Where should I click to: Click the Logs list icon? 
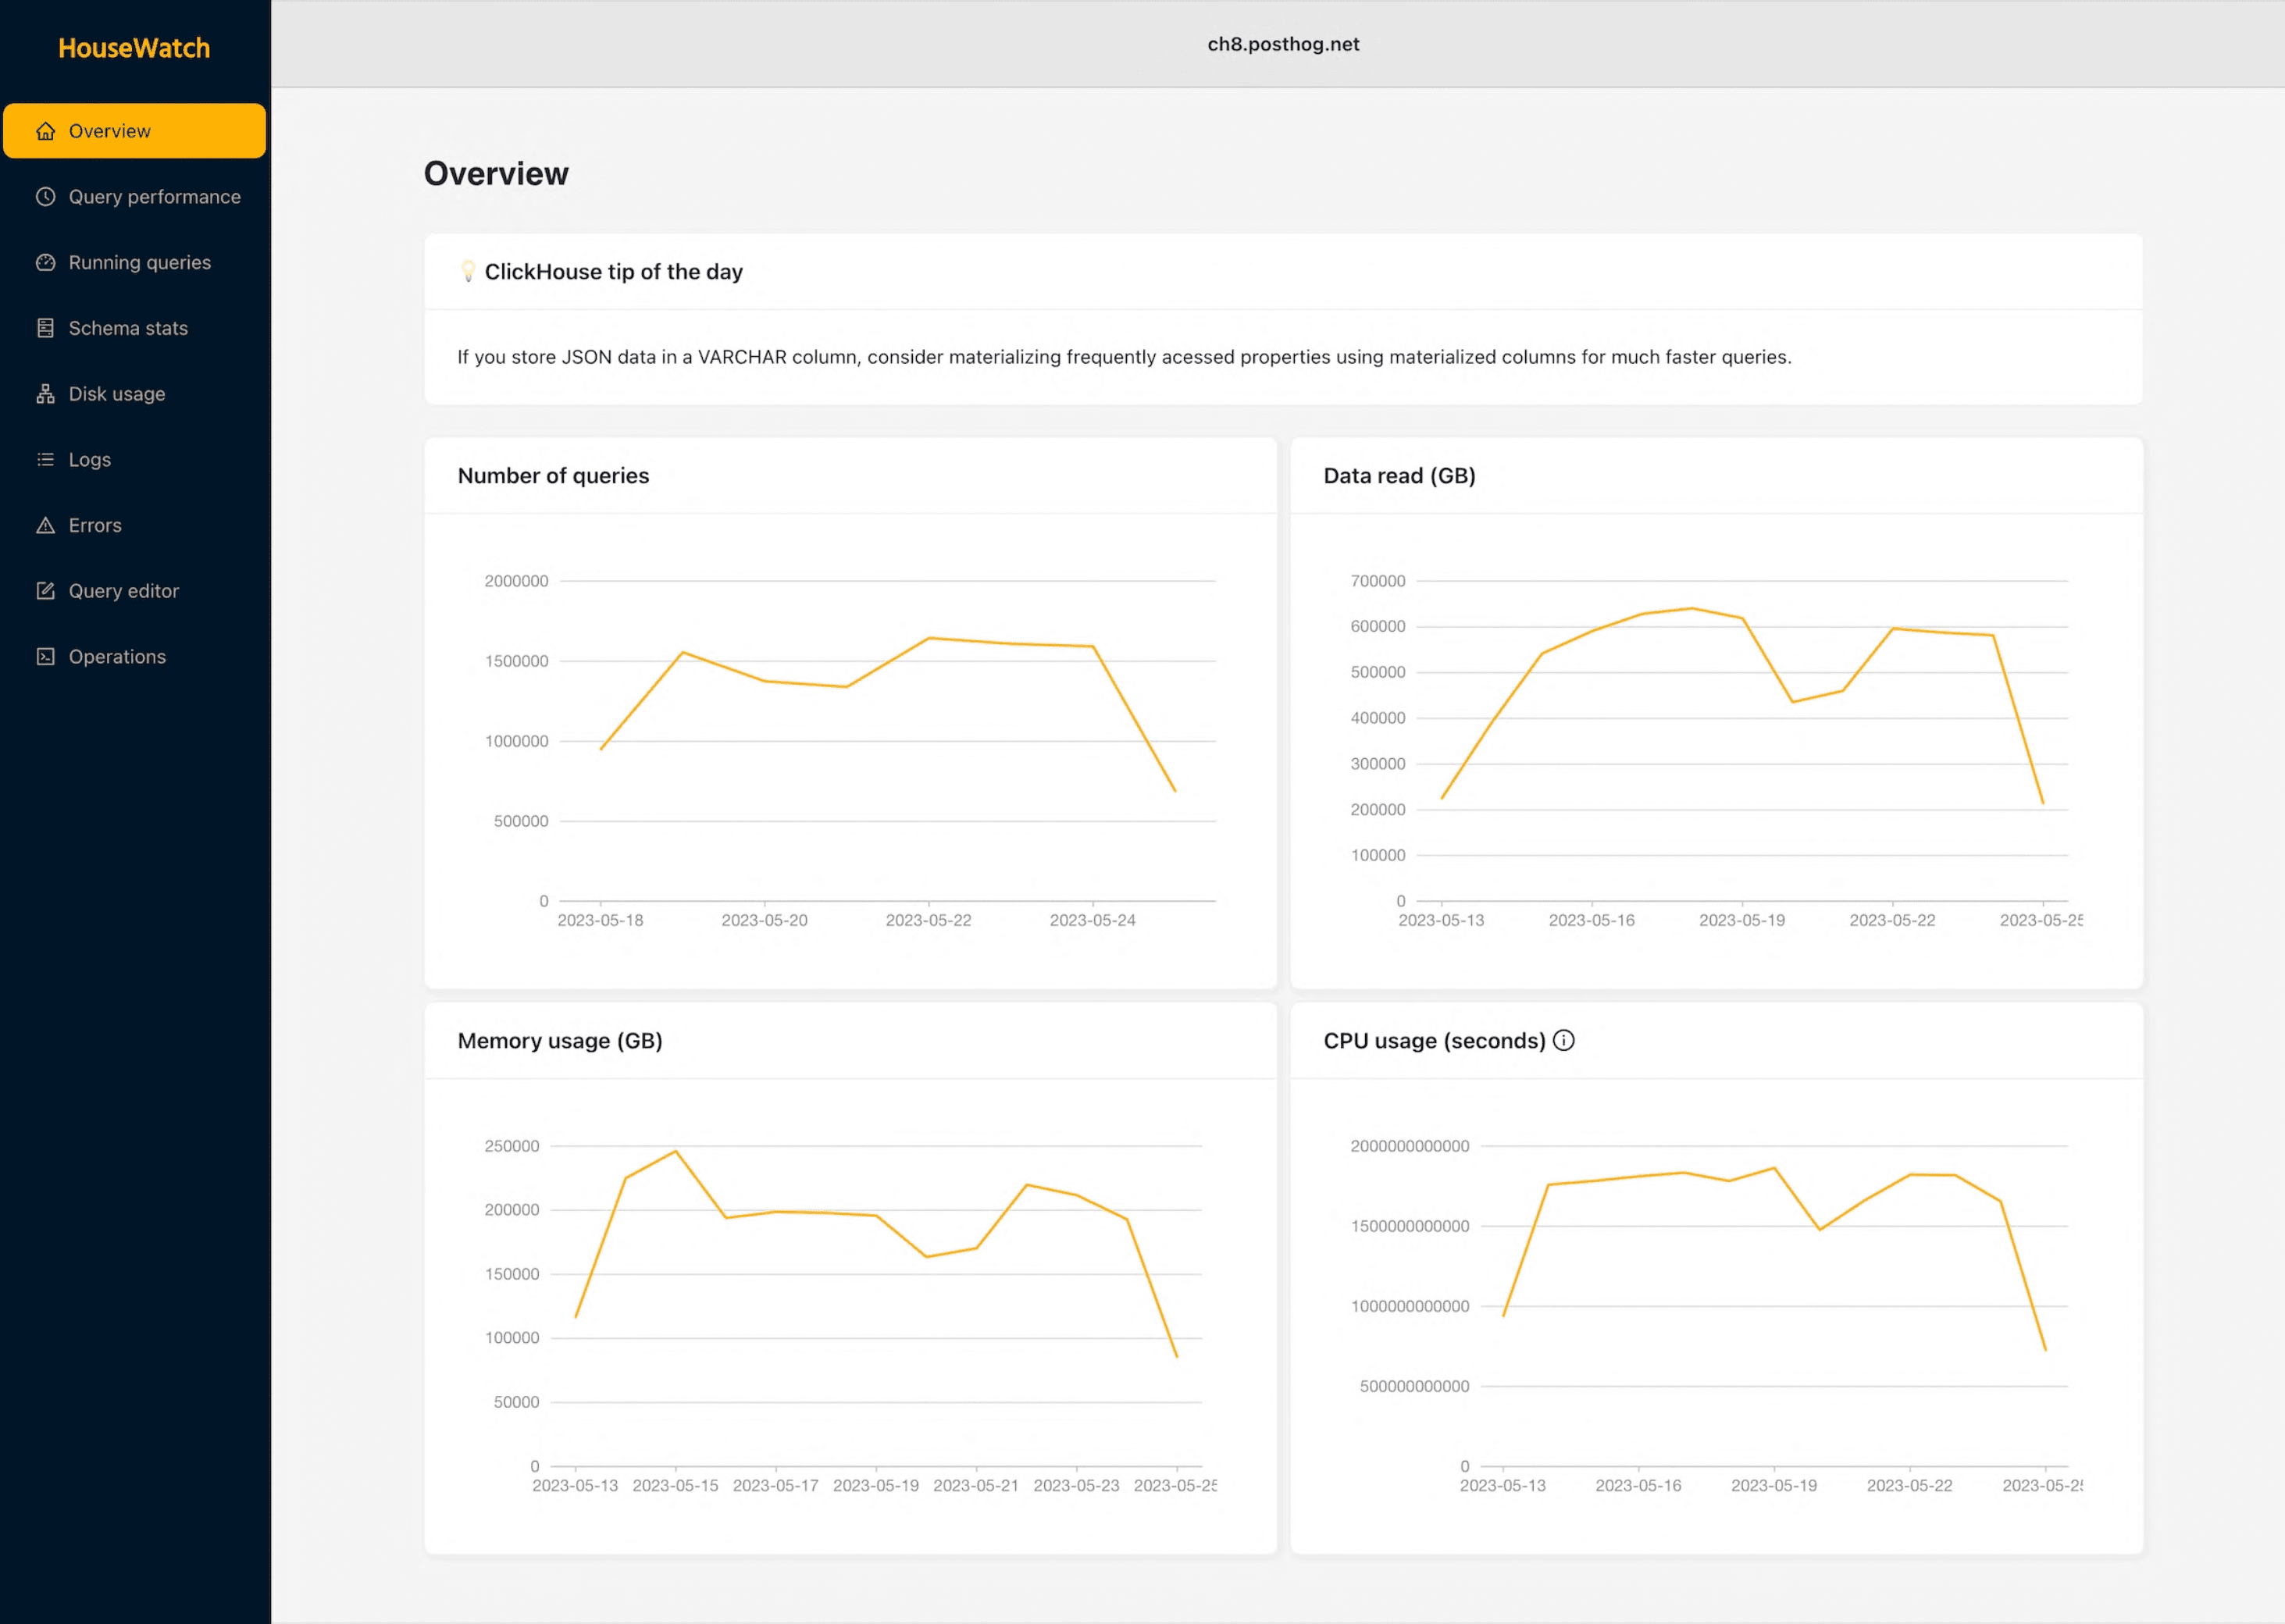pyautogui.click(x=46, y=460)
